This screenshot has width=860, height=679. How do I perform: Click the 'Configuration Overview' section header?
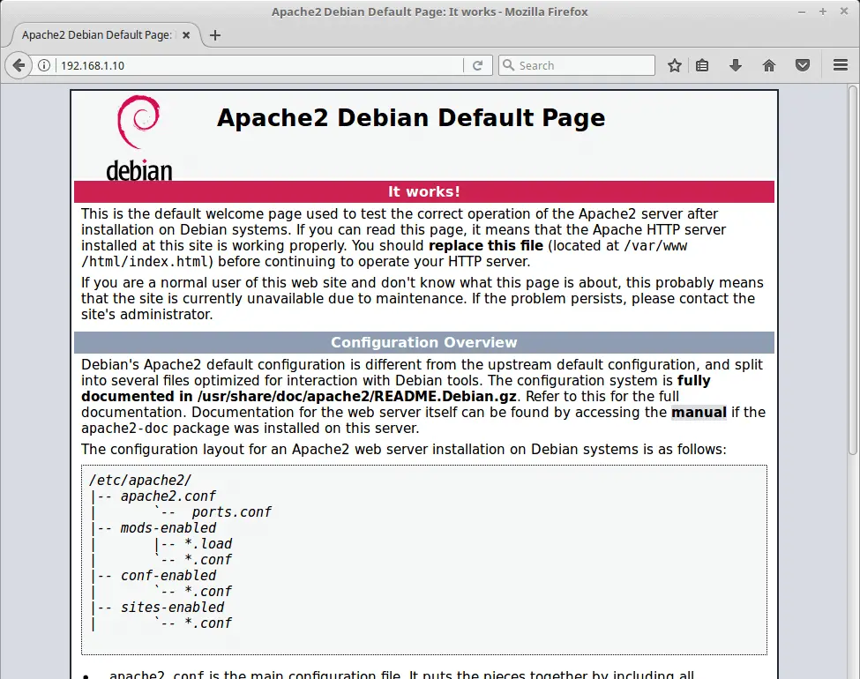tap(424, 342)
